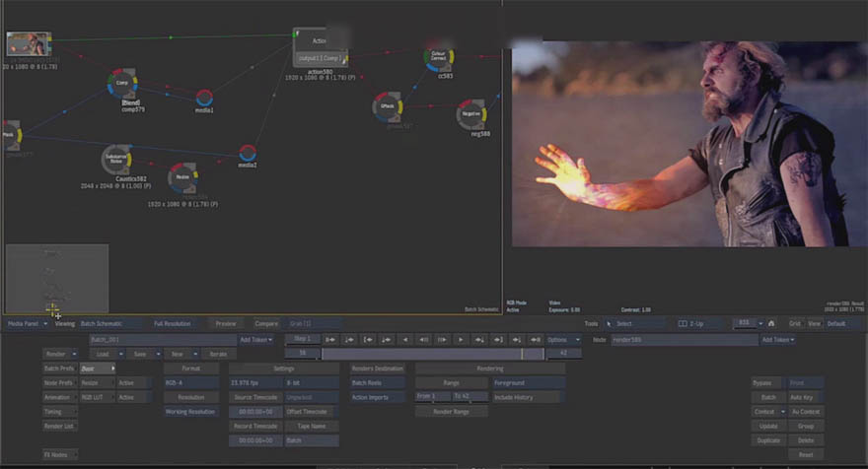The width and height of the screenshot is (868, 469).
Task: Toggle Include History option
Action: (526, 397)
